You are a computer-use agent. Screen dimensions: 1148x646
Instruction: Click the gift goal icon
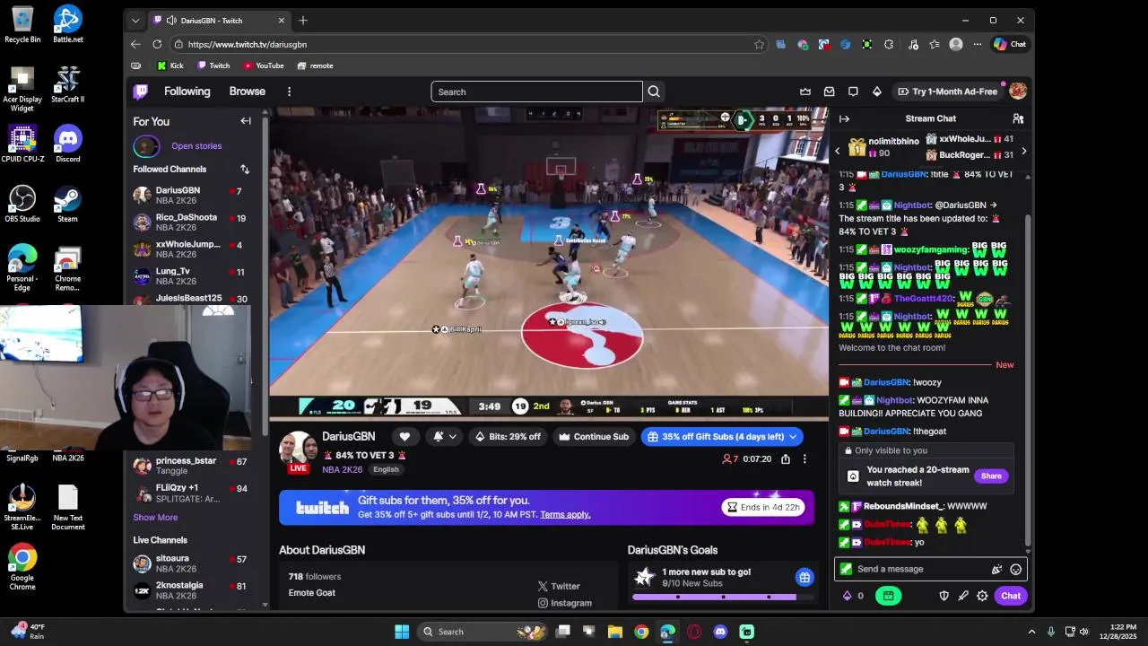click(x=804, y=578)
